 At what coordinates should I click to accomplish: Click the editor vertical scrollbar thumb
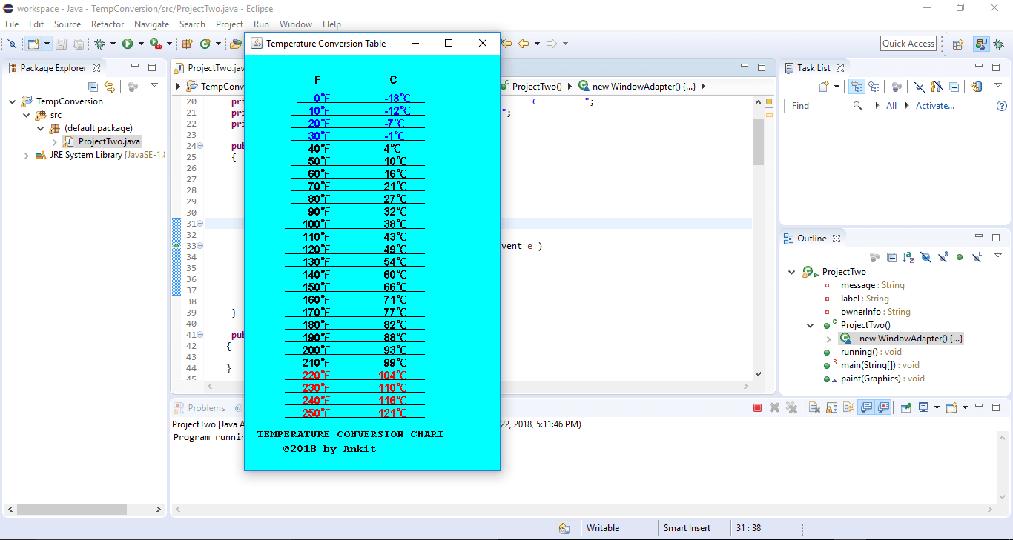tap(758, 142)
